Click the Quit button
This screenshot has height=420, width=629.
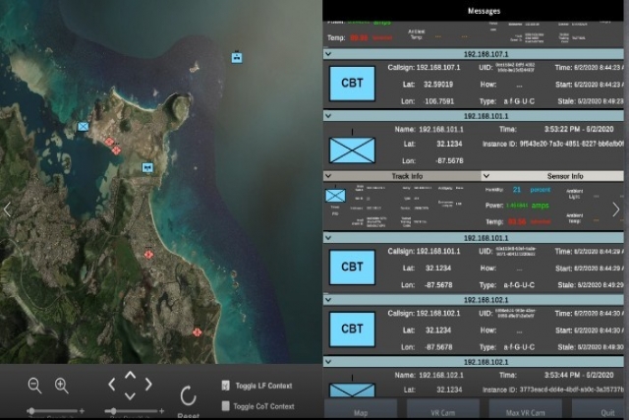click(598, 410)
